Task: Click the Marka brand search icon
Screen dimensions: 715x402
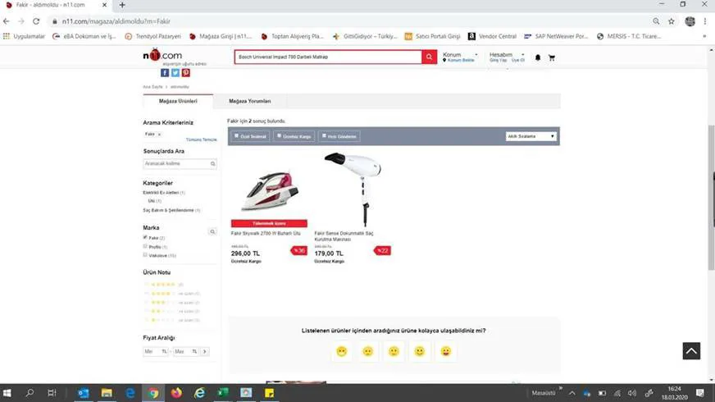Action: (x=212, y=232)
